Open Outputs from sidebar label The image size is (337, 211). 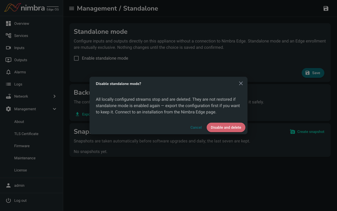coord(21,60)
